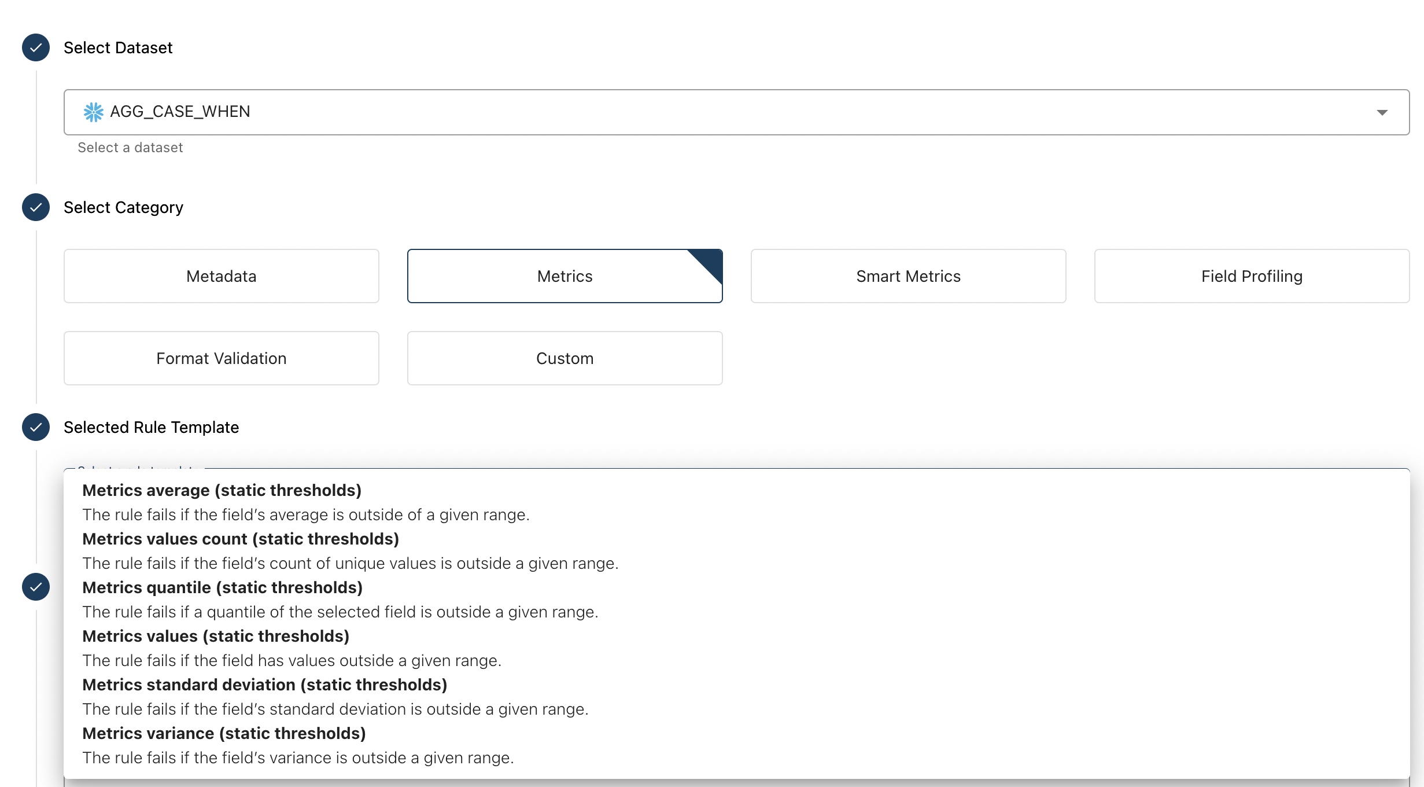Image resolution: width=1424 pixels, height=787 pixels.
Task: Select the Custom category card
Action: point(565,358)
